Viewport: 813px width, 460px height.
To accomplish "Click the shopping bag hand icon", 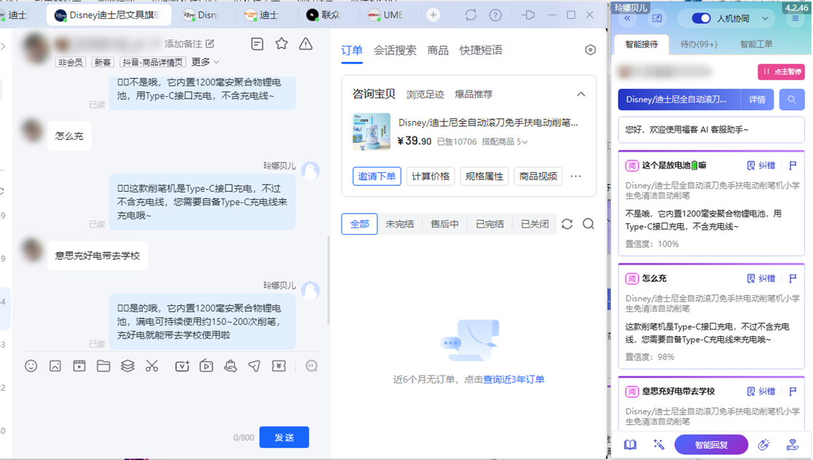I will (230, 366).
